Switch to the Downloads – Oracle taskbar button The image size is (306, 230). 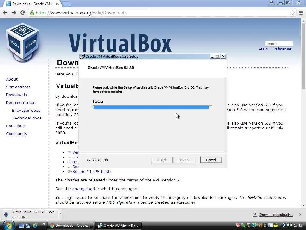pyautogui.click(x=71, y=226)
